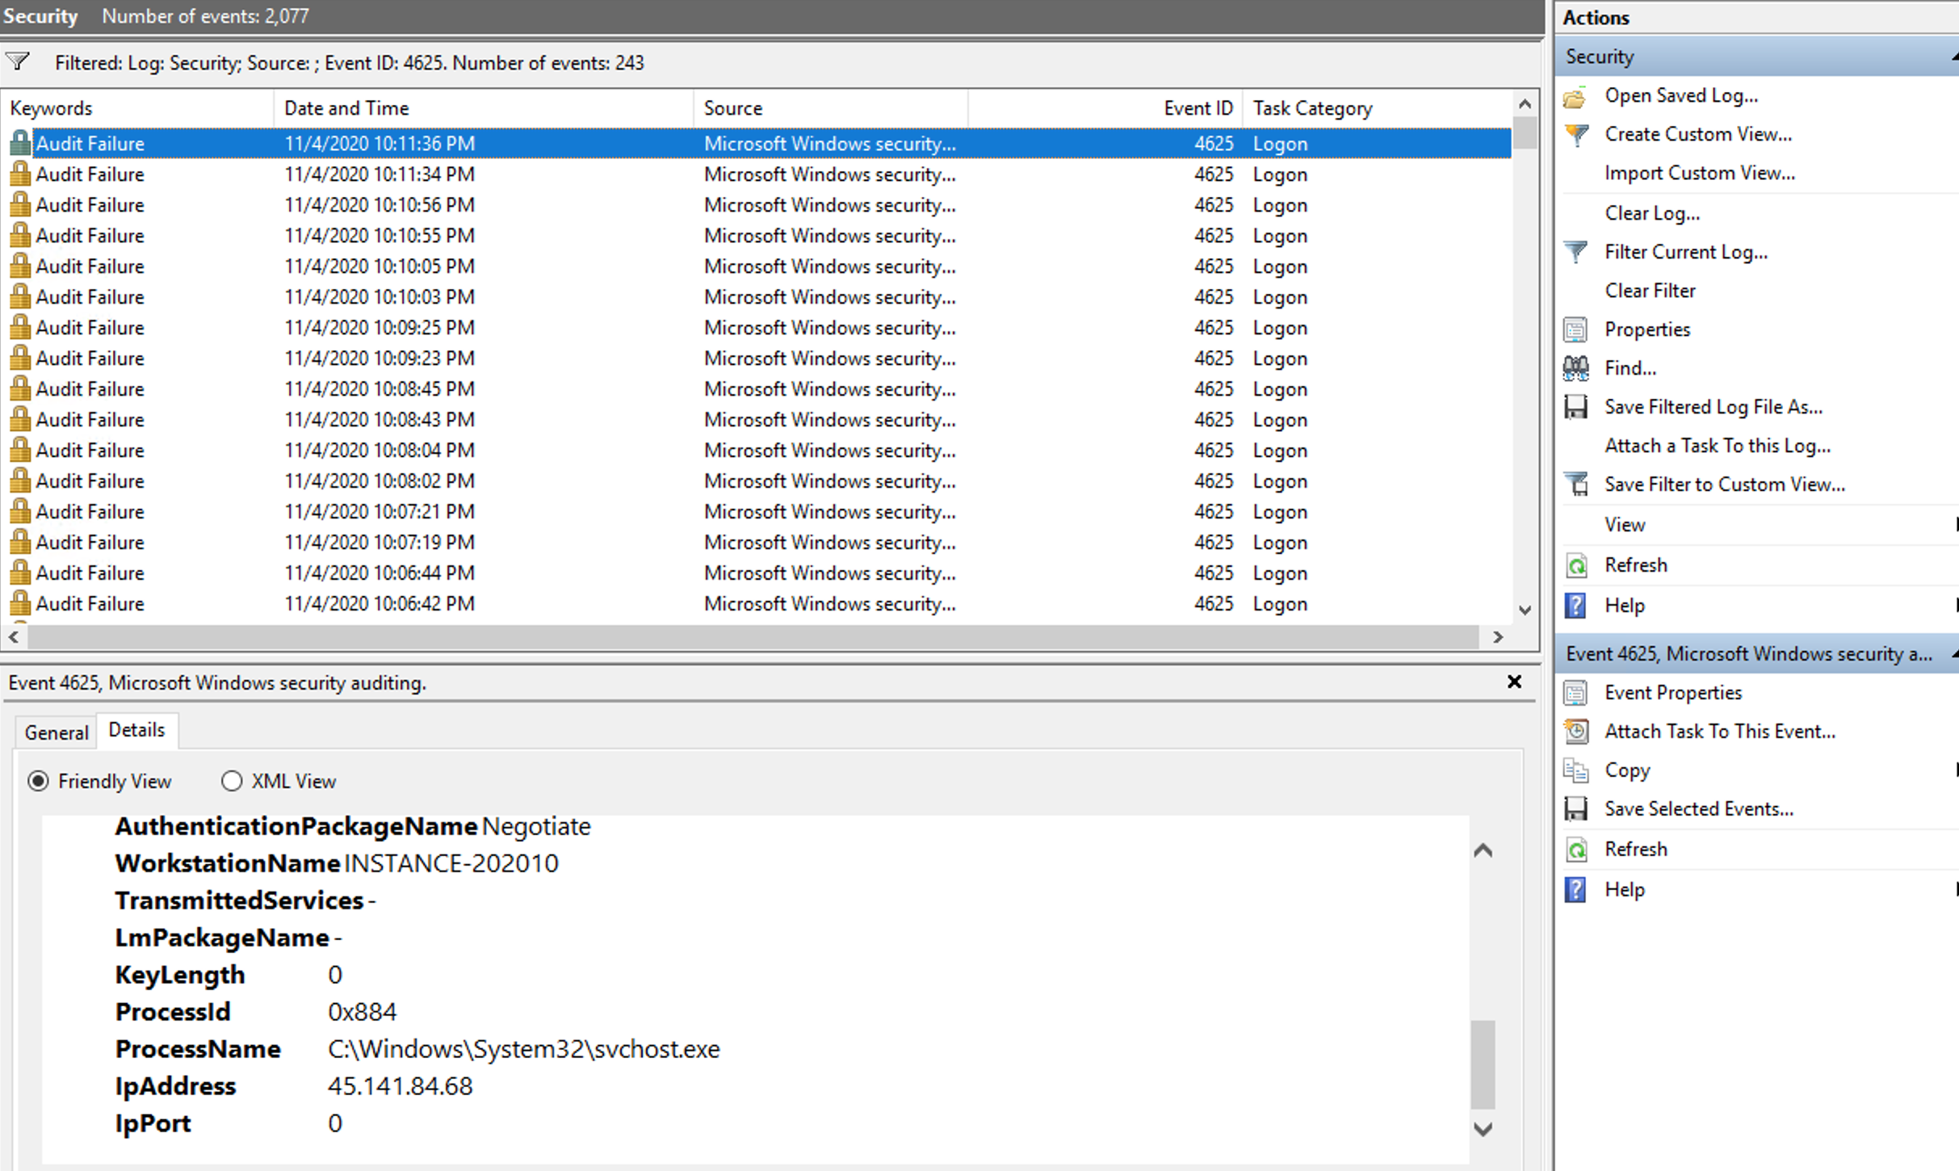This screenshot has width=1959, height=1171.
Task: Switch to the General tab
Action: [x=55, y=731]
